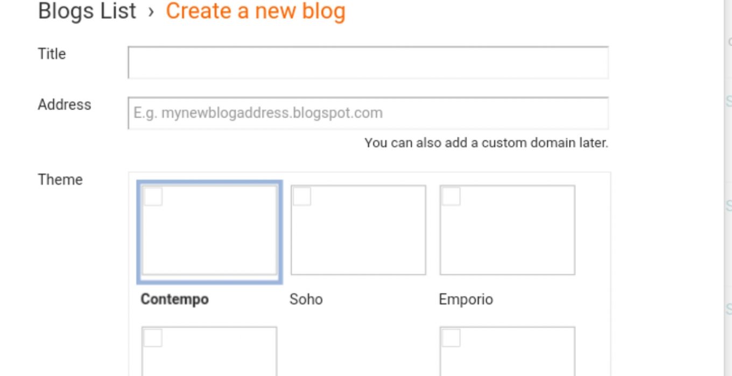Click broken image icon in thumbnail below Emporio
Image resolution: width=732 pixels, height=376 pixels.
coord(451,338)
